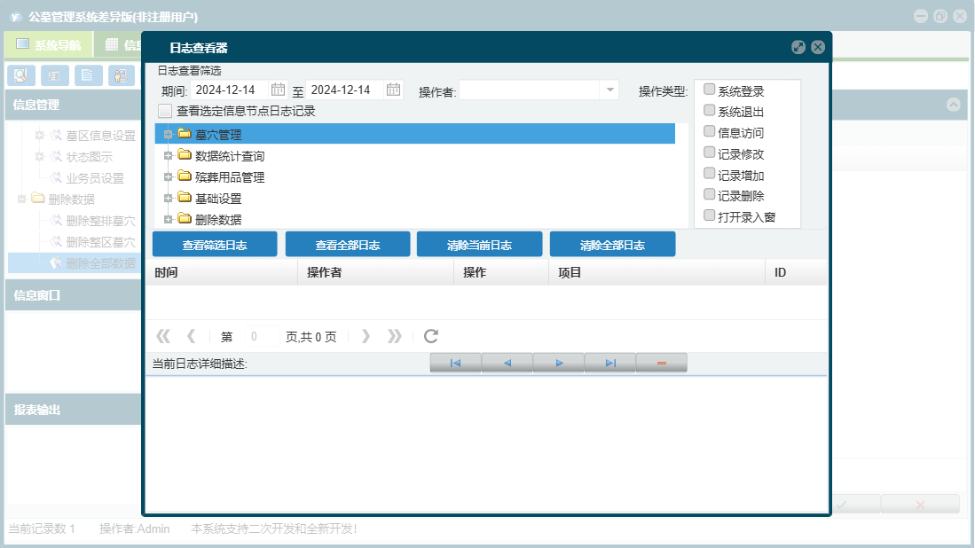Viewport: 975px width, 548px height.
Task: Switch to the 系统导航 tab
Action: point(49,44)
